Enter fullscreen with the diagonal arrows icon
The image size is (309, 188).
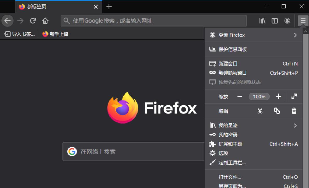(294, 96)
